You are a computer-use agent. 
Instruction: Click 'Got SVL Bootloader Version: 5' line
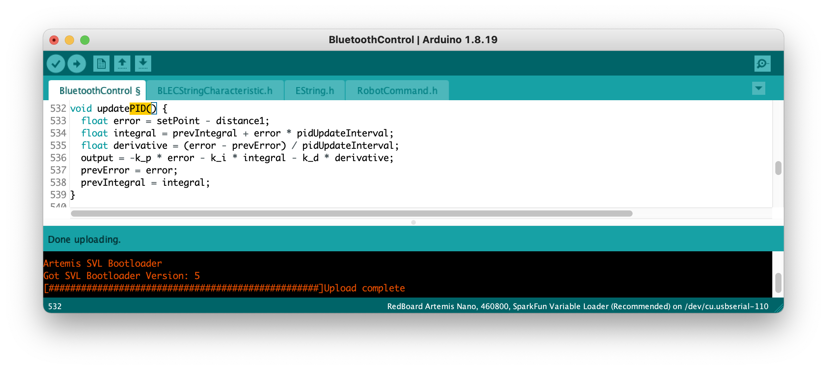click(x=122, y=276)
